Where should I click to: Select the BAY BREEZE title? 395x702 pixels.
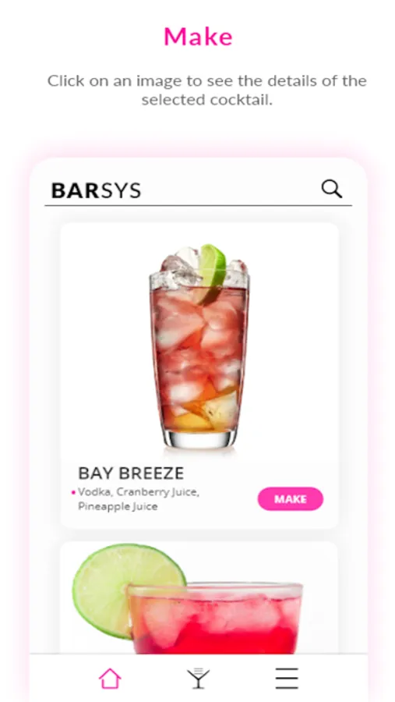pos(131,473)
